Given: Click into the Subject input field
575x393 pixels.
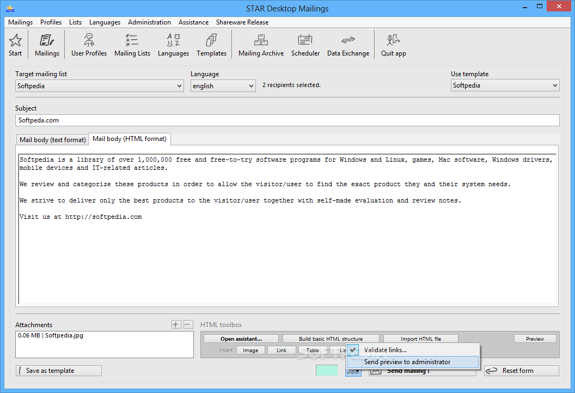Looking at the screenshot, I should pos(287,120).
